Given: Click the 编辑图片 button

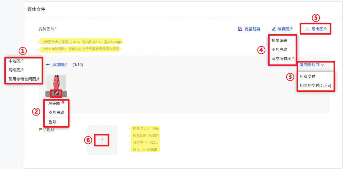Looking at the screenshot, I should click(x=283, y=29).
